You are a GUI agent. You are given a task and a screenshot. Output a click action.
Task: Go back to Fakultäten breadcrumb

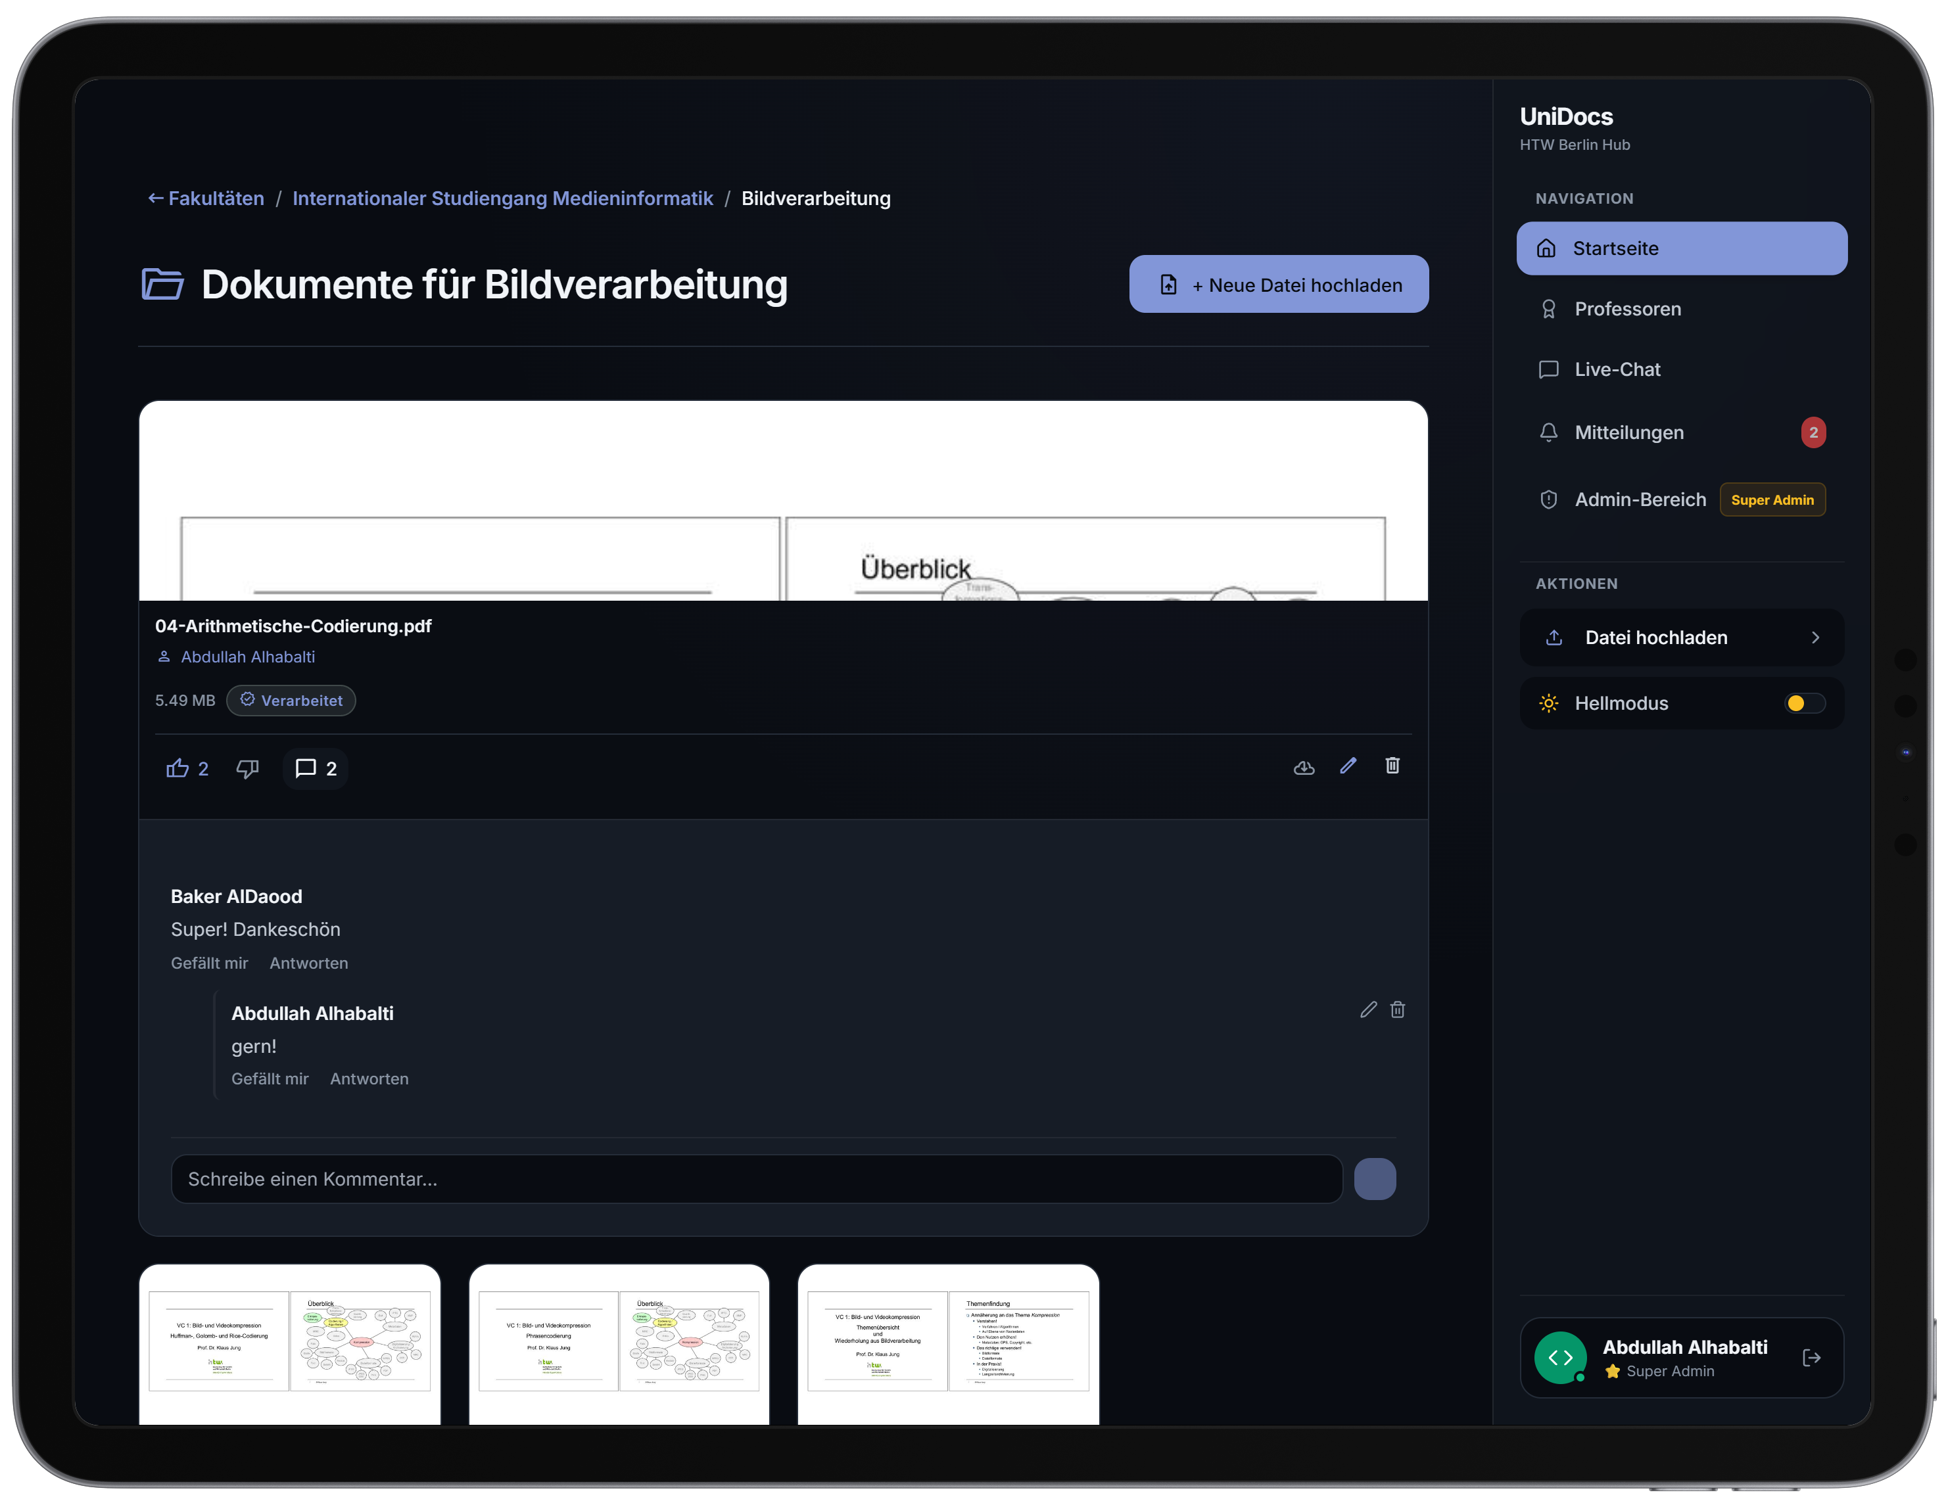[x=206, y=198]
